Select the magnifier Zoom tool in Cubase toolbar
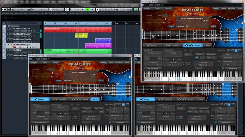Viewport: 245px width, 137px height. click(x=111, y=10)
